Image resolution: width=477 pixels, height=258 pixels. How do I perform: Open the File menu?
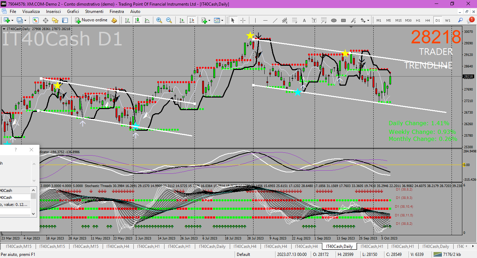point(13,12)
